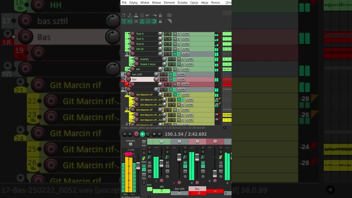
Task: Mute the Tom 3 track
Action: pos(166,39)
